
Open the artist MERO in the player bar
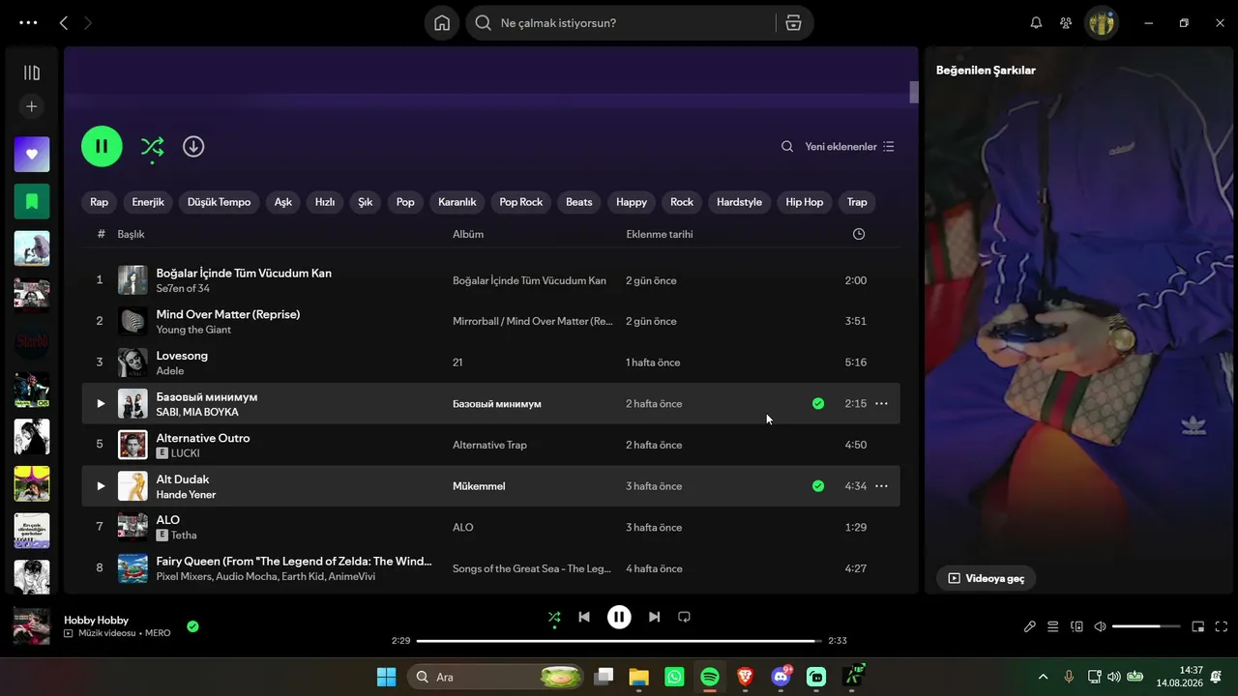[158, 633]
